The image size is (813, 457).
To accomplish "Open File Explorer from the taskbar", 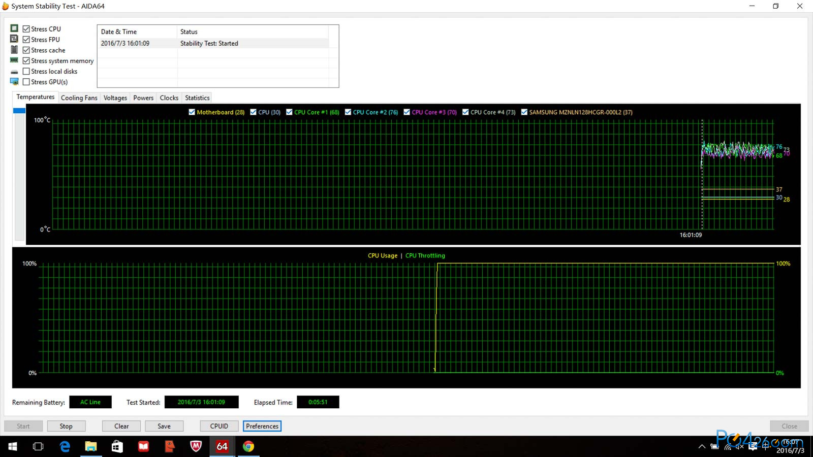I will 91,446.
